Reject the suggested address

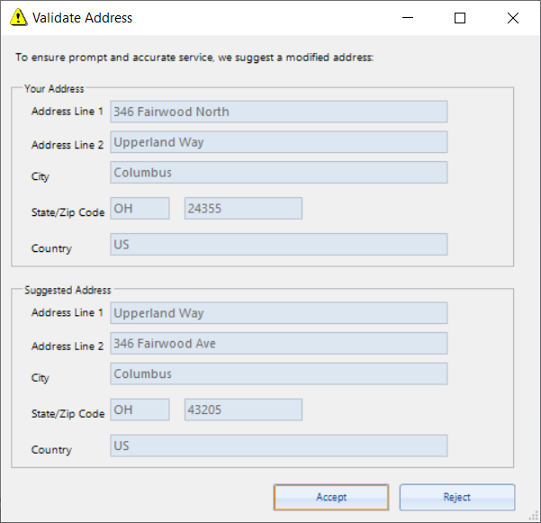(x=457, y=497)
